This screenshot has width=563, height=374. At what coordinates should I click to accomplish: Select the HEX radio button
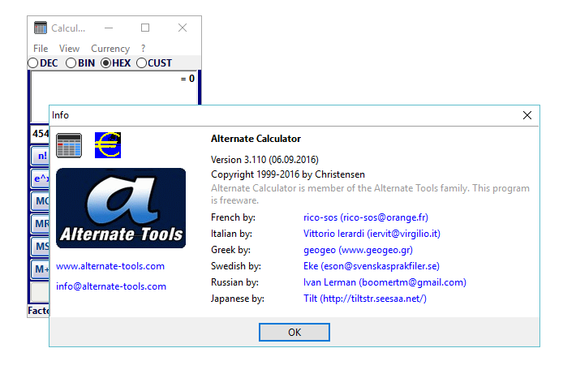116,63
